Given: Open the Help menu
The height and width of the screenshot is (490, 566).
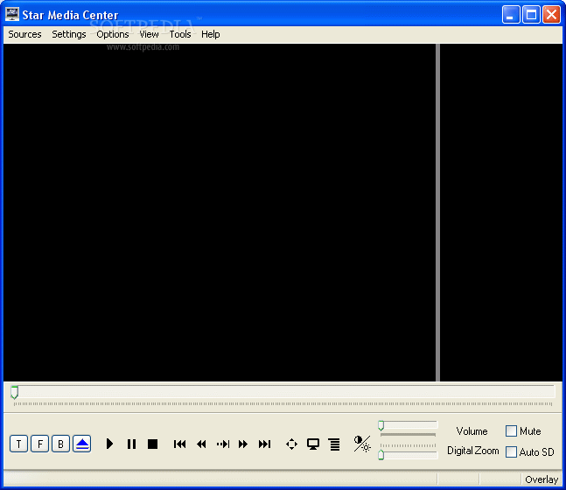Looking at the screenshot, I should [x=211, y=34].
